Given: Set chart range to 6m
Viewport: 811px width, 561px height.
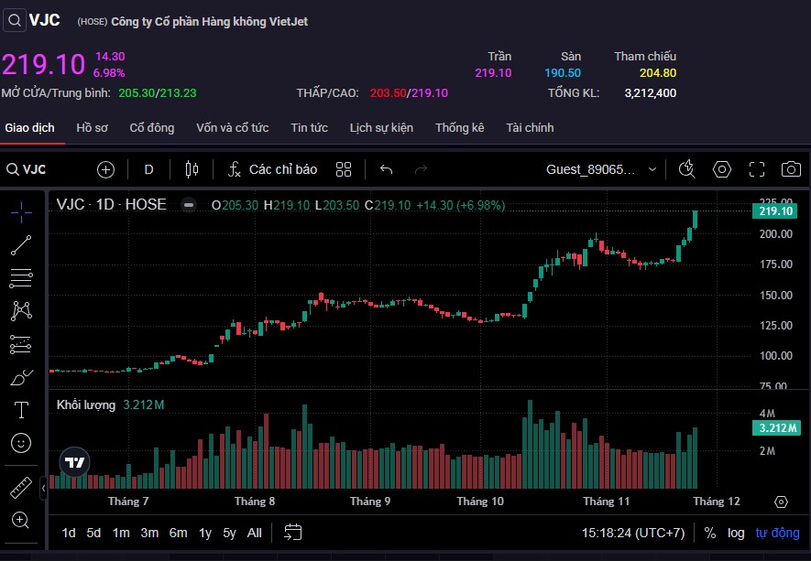Looking at the screenshot, I should click(x=178, y=533).
